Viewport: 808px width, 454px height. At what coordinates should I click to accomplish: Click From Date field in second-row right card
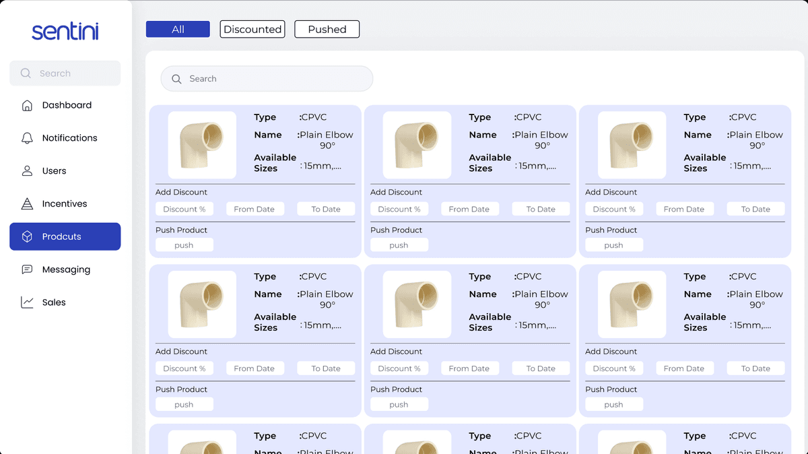pos(684,368)
